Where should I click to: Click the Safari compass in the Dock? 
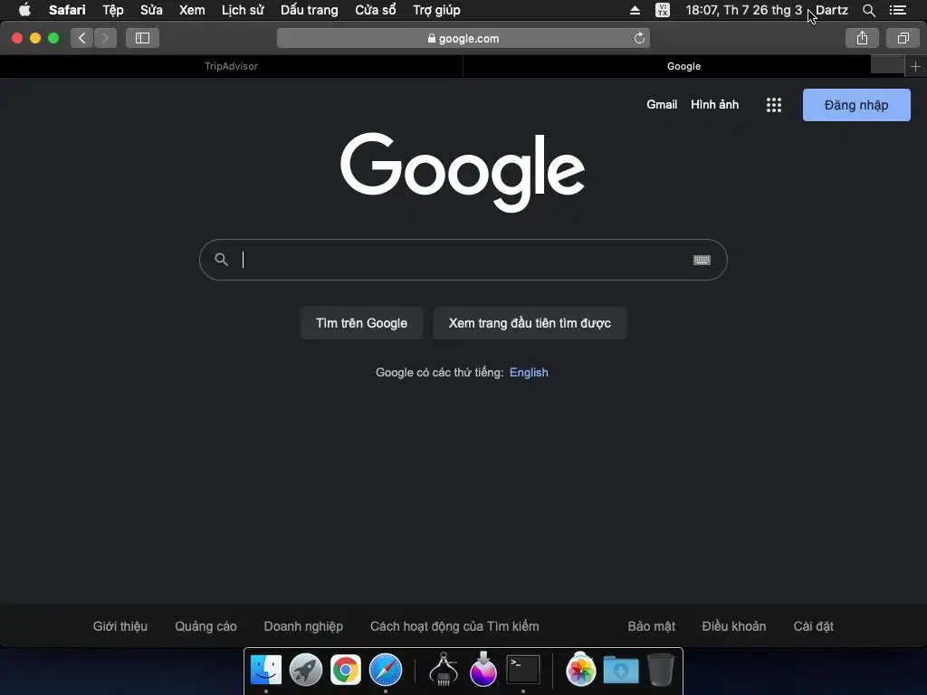coord(386,671)
